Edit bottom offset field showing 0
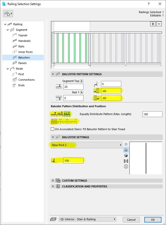 pos(73,98)
